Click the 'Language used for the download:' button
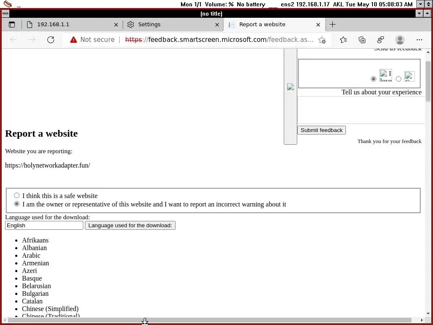Image resolution: width=433 pixels, height=325 pixels. [130, 226]
